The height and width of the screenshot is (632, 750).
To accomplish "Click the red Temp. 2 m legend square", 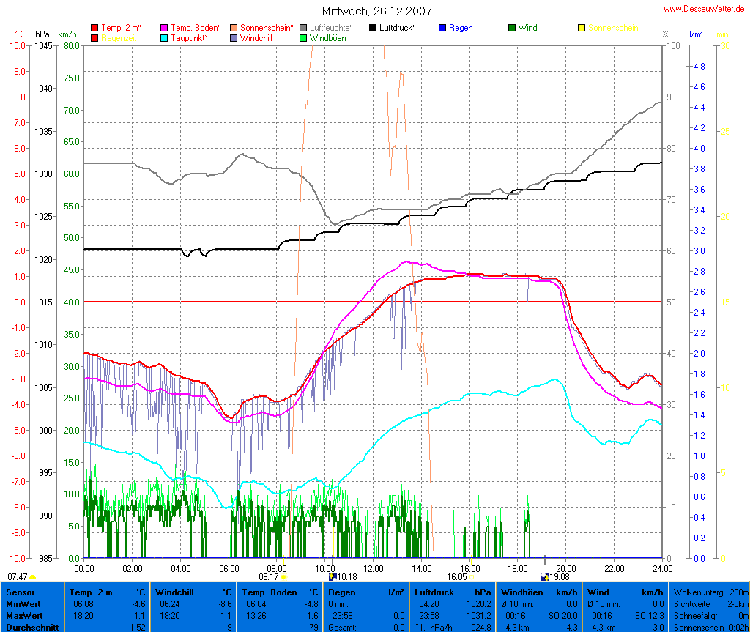I will (x=94, y=29).
